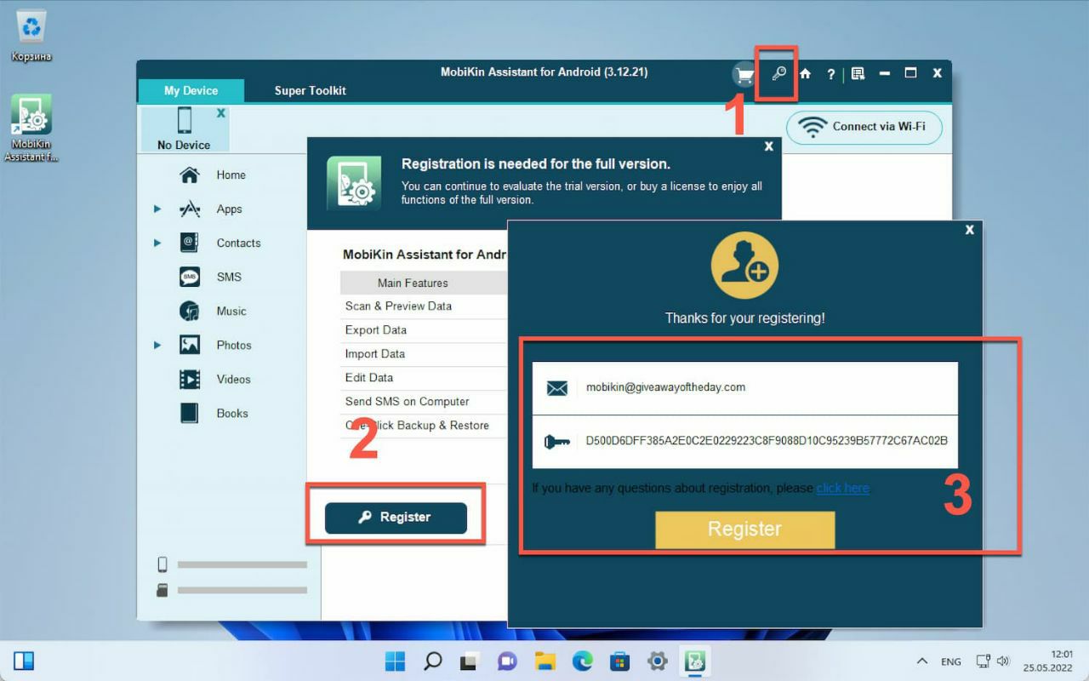The image size is (1089, 681).
Task: Click the dark Register button with key
Action: (x=396, y=518)
